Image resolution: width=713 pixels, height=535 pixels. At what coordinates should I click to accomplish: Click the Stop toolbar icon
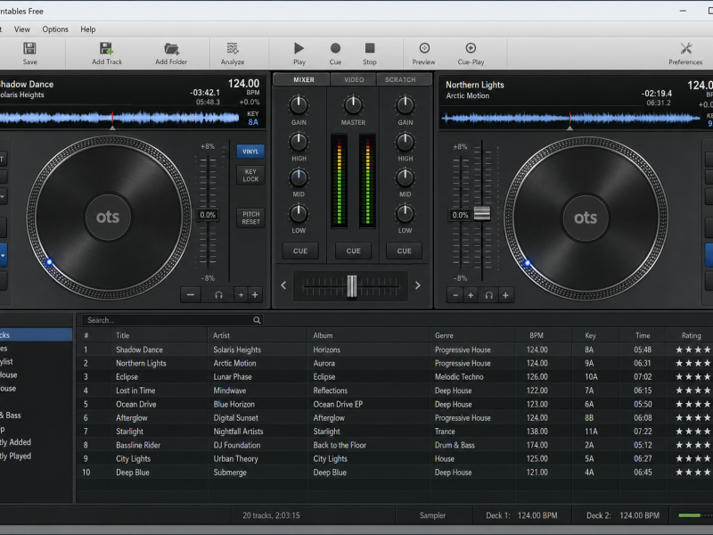(x=370, y=48)
